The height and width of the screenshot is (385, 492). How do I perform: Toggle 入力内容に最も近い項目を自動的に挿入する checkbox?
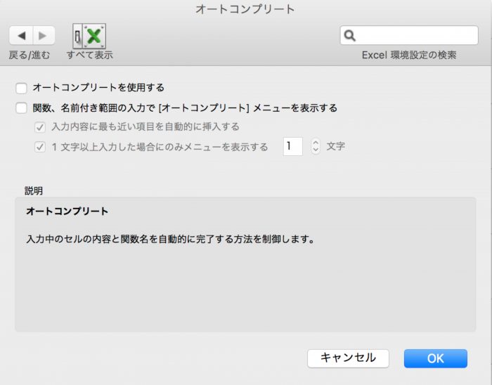40,127
